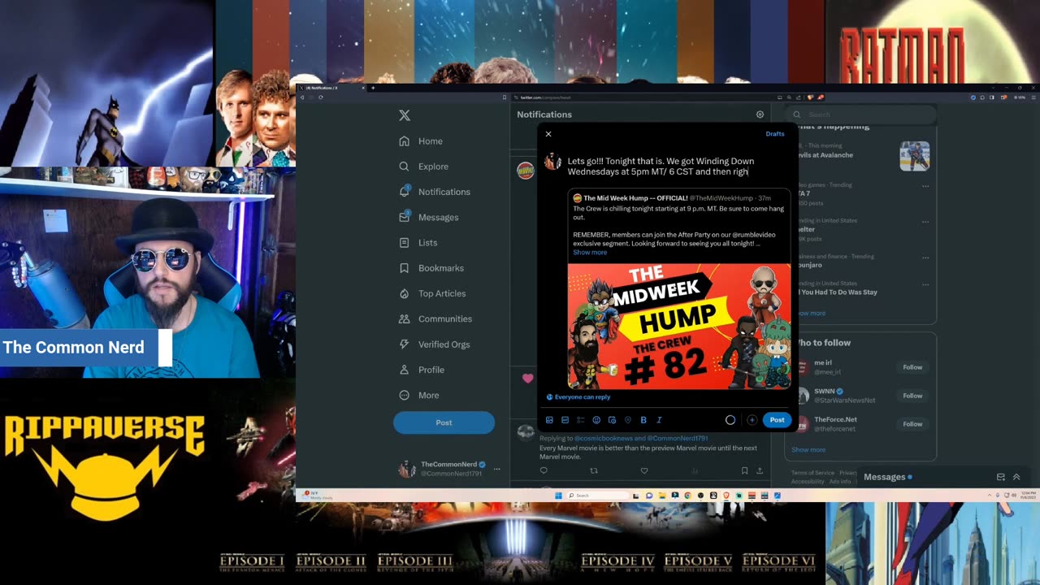Open Windows Start menu

click(558, 496)
